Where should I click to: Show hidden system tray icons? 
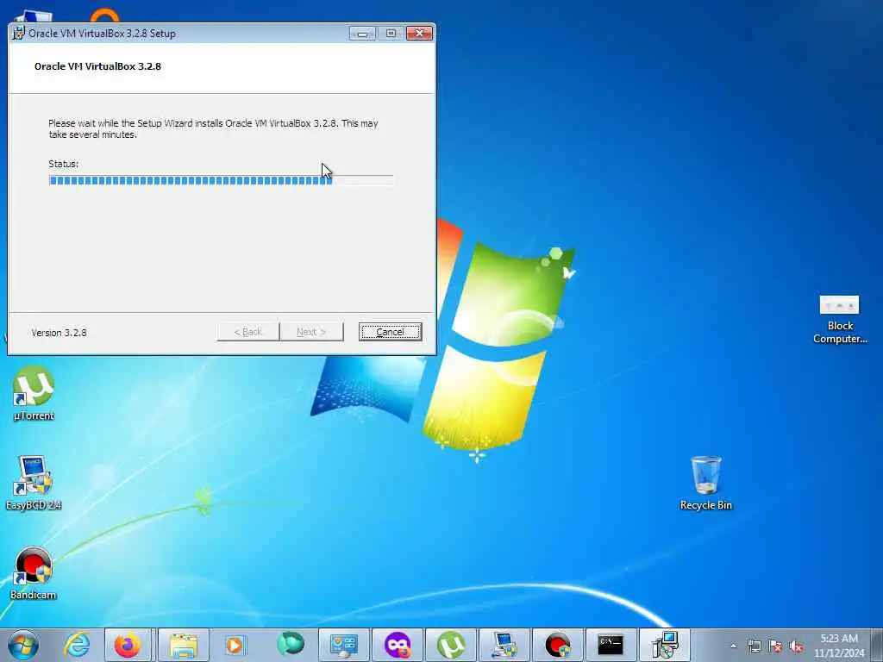[733, 646]
